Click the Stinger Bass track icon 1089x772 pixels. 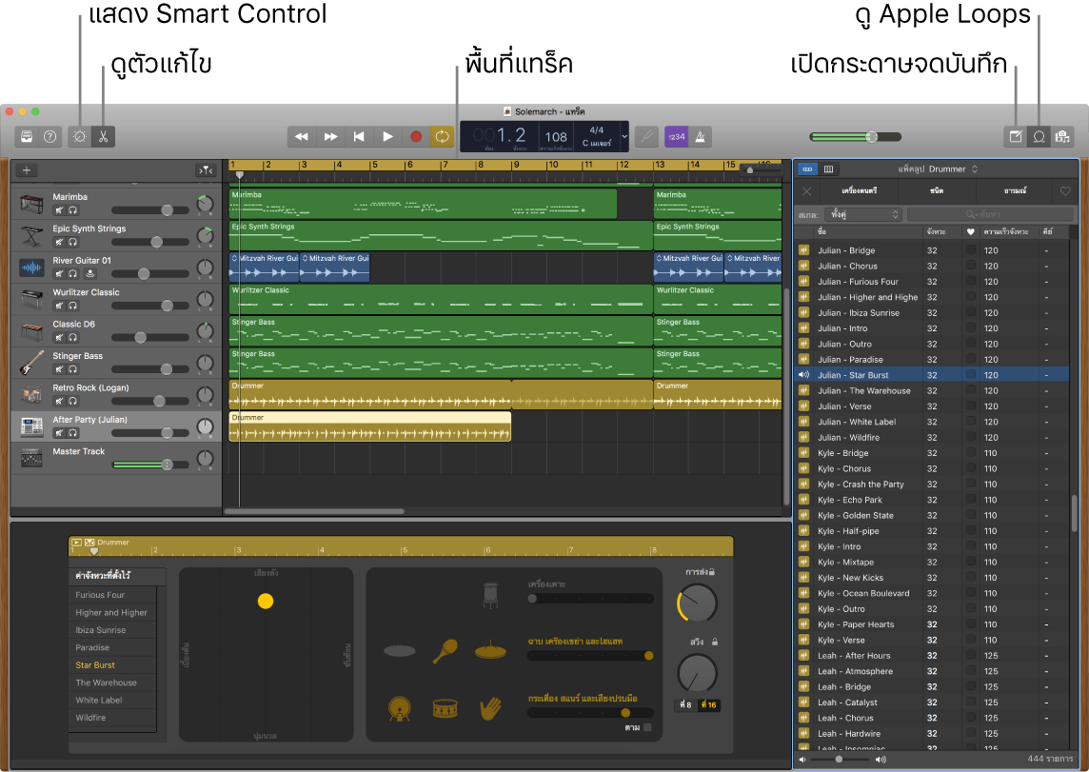point(31,363)
